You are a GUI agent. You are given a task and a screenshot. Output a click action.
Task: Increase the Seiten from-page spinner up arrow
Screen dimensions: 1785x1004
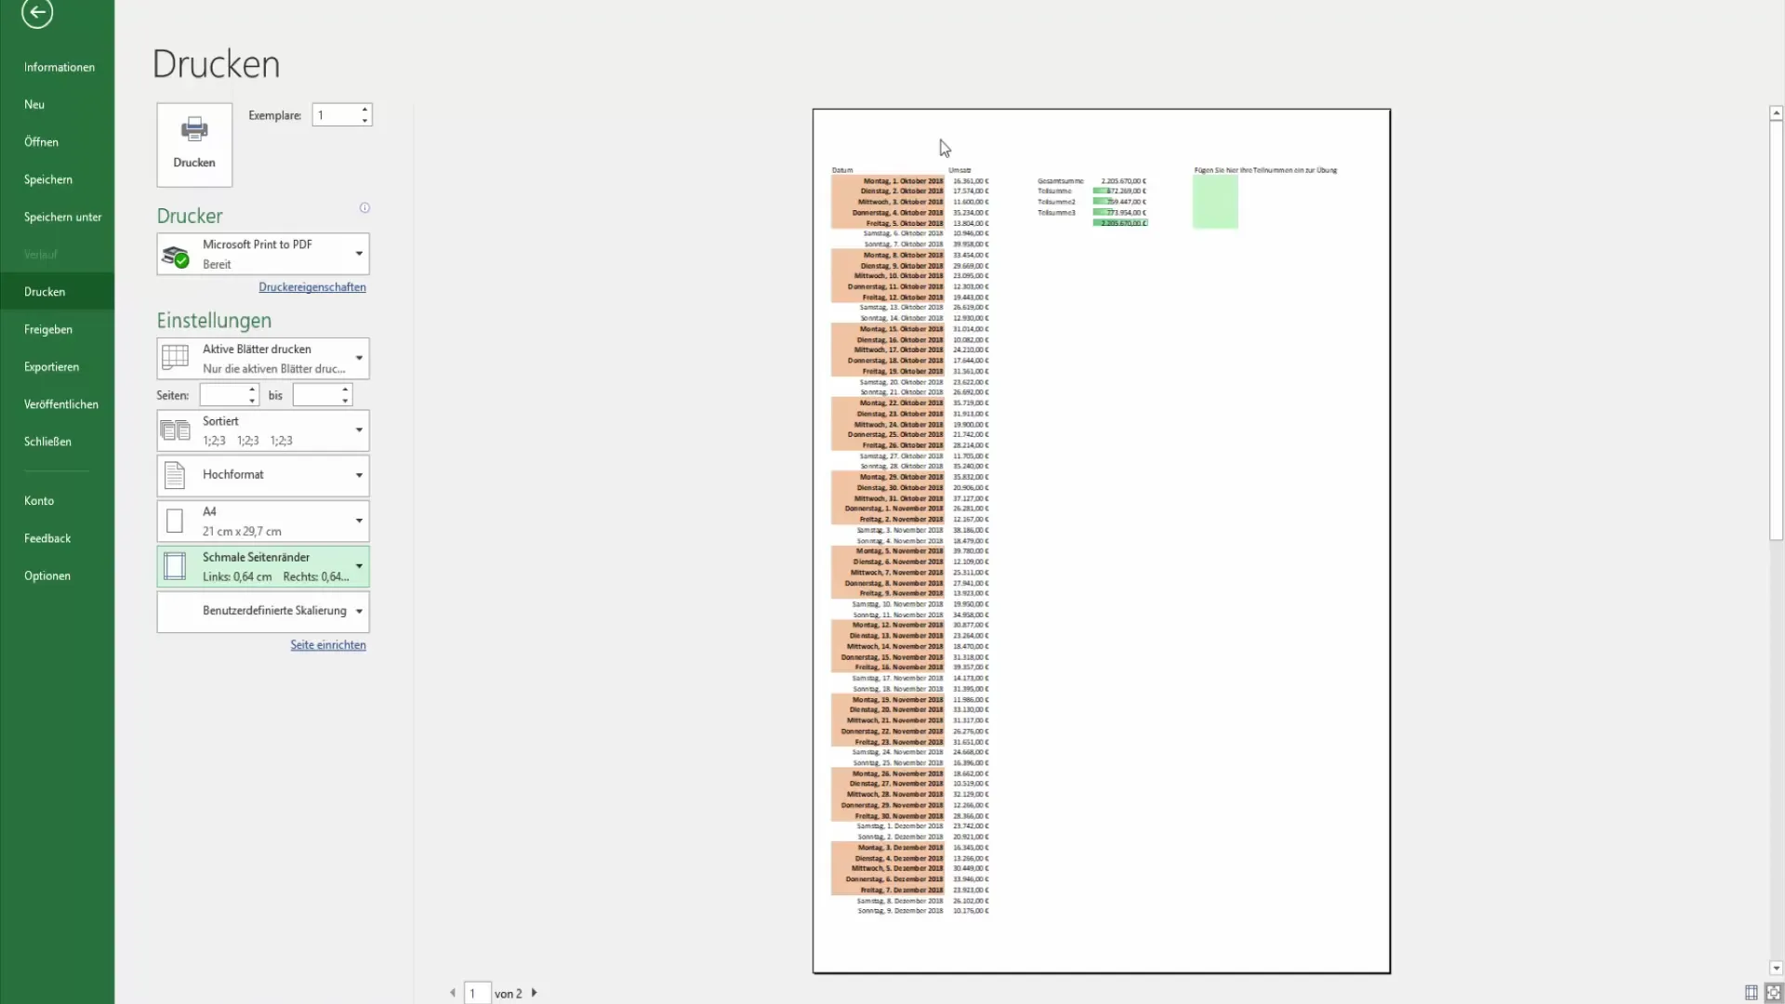(252, 390)
